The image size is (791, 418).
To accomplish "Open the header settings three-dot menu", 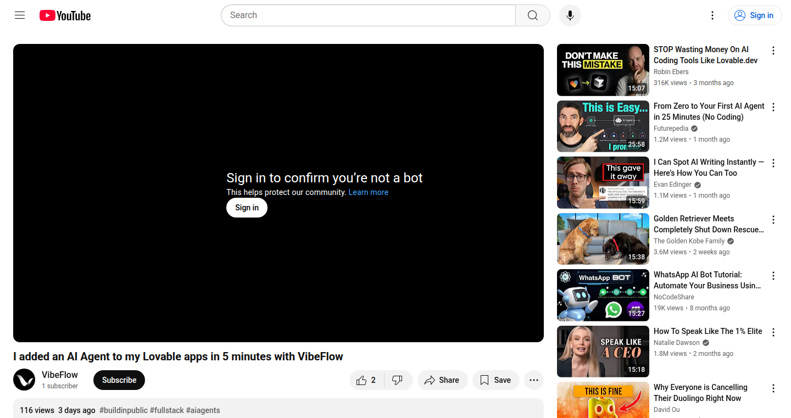I will [712, 15].
